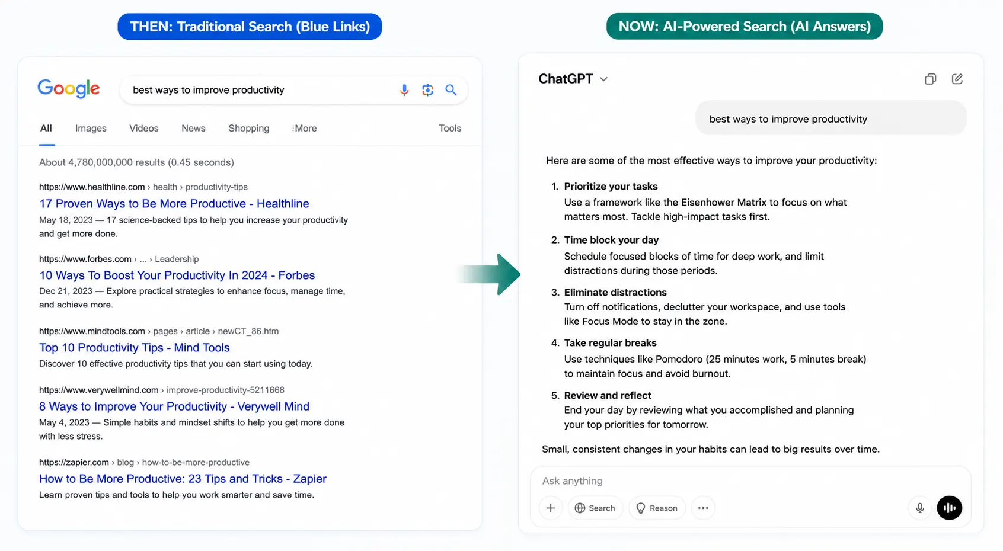Open the Verywell Mind 8 Ways link
This screenshot has width=1003, height=551.
pos(174,406)
